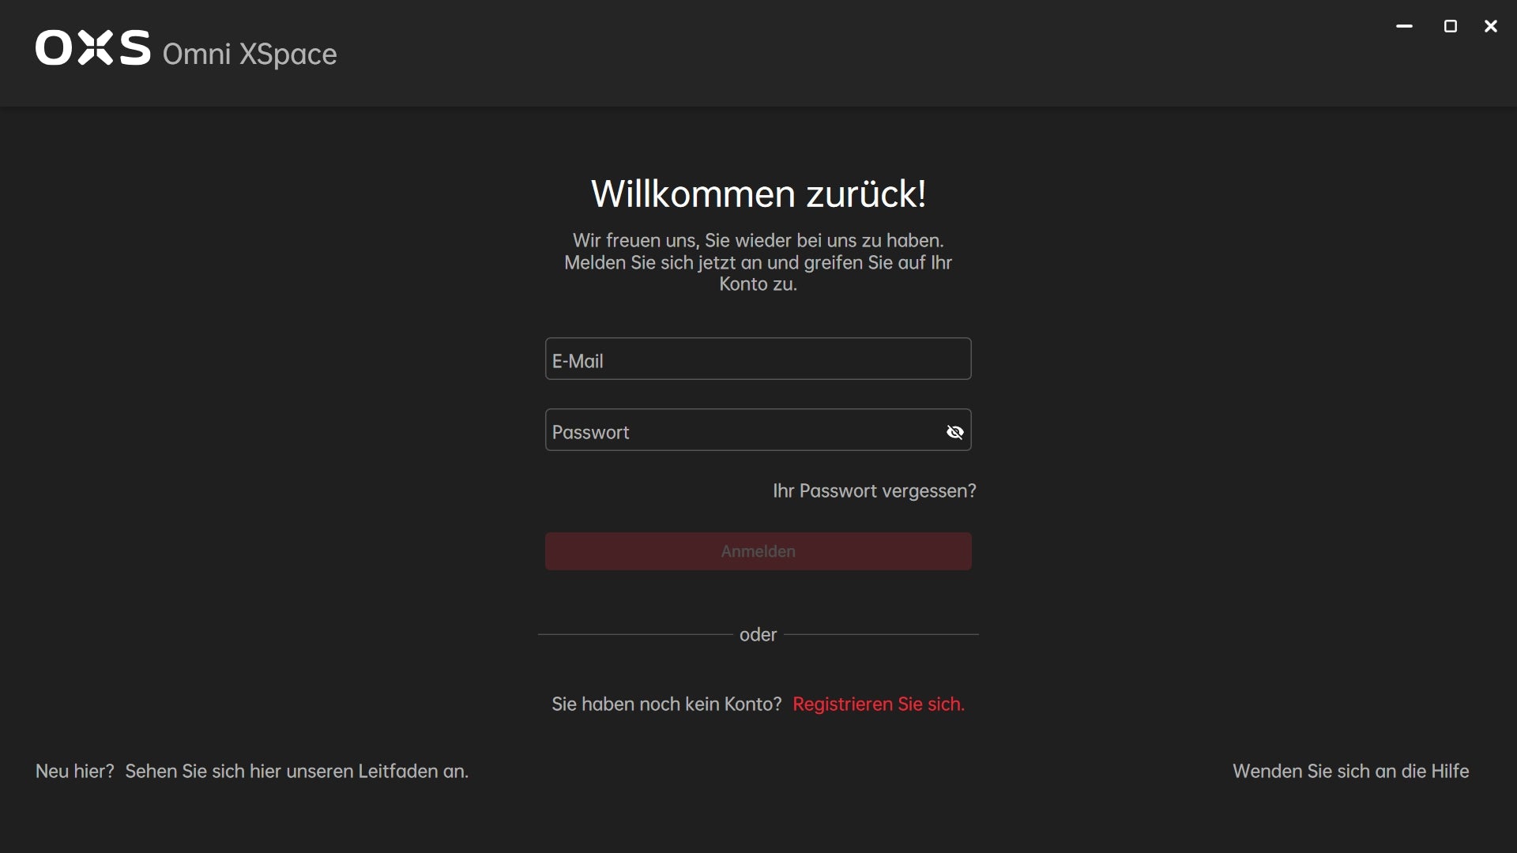
Task: Click the 'Neu hier?' text
Action: tap(75, 772)
